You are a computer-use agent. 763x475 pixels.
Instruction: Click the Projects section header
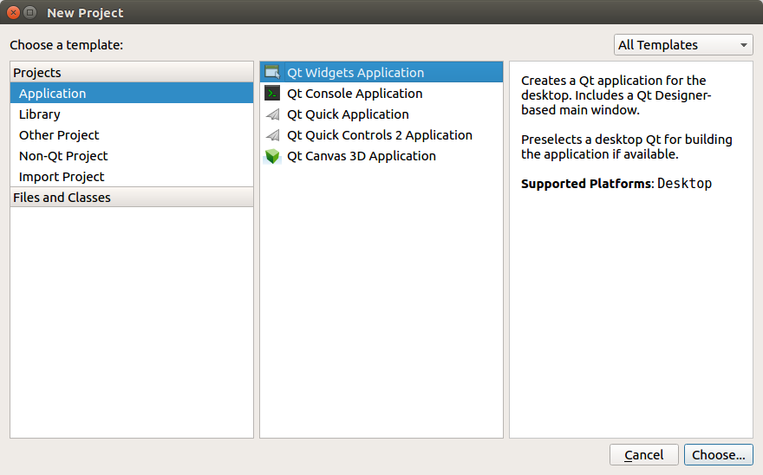[x=132, y=72]
